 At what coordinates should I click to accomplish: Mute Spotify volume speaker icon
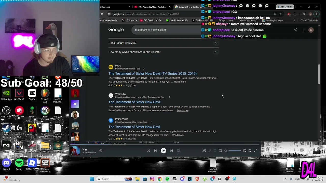(x=226, y=151)
